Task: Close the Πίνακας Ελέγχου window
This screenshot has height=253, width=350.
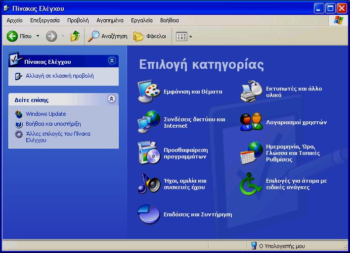Action: (342, 8)
